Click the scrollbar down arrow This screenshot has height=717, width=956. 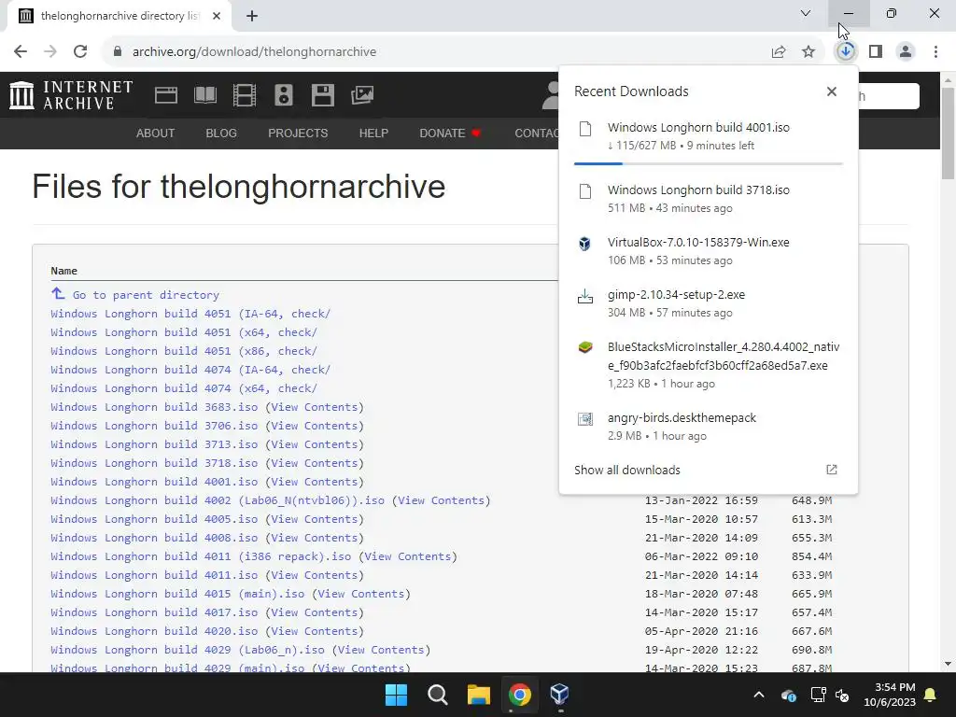pos(949,664)
